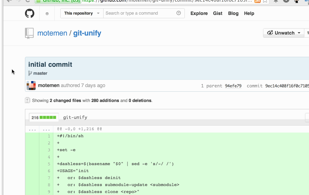This screenshot has height=195, width=309.
Task: Click the commit hash 9ec14c408f16f0c7105
Action: (x=287, y=86)
